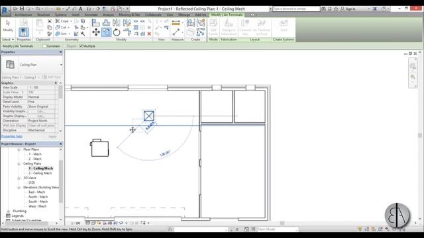Collapse the Ceiling Plans tree node
Image resolution: width=424 pixels, height=238 pixels.
point(19,164)
